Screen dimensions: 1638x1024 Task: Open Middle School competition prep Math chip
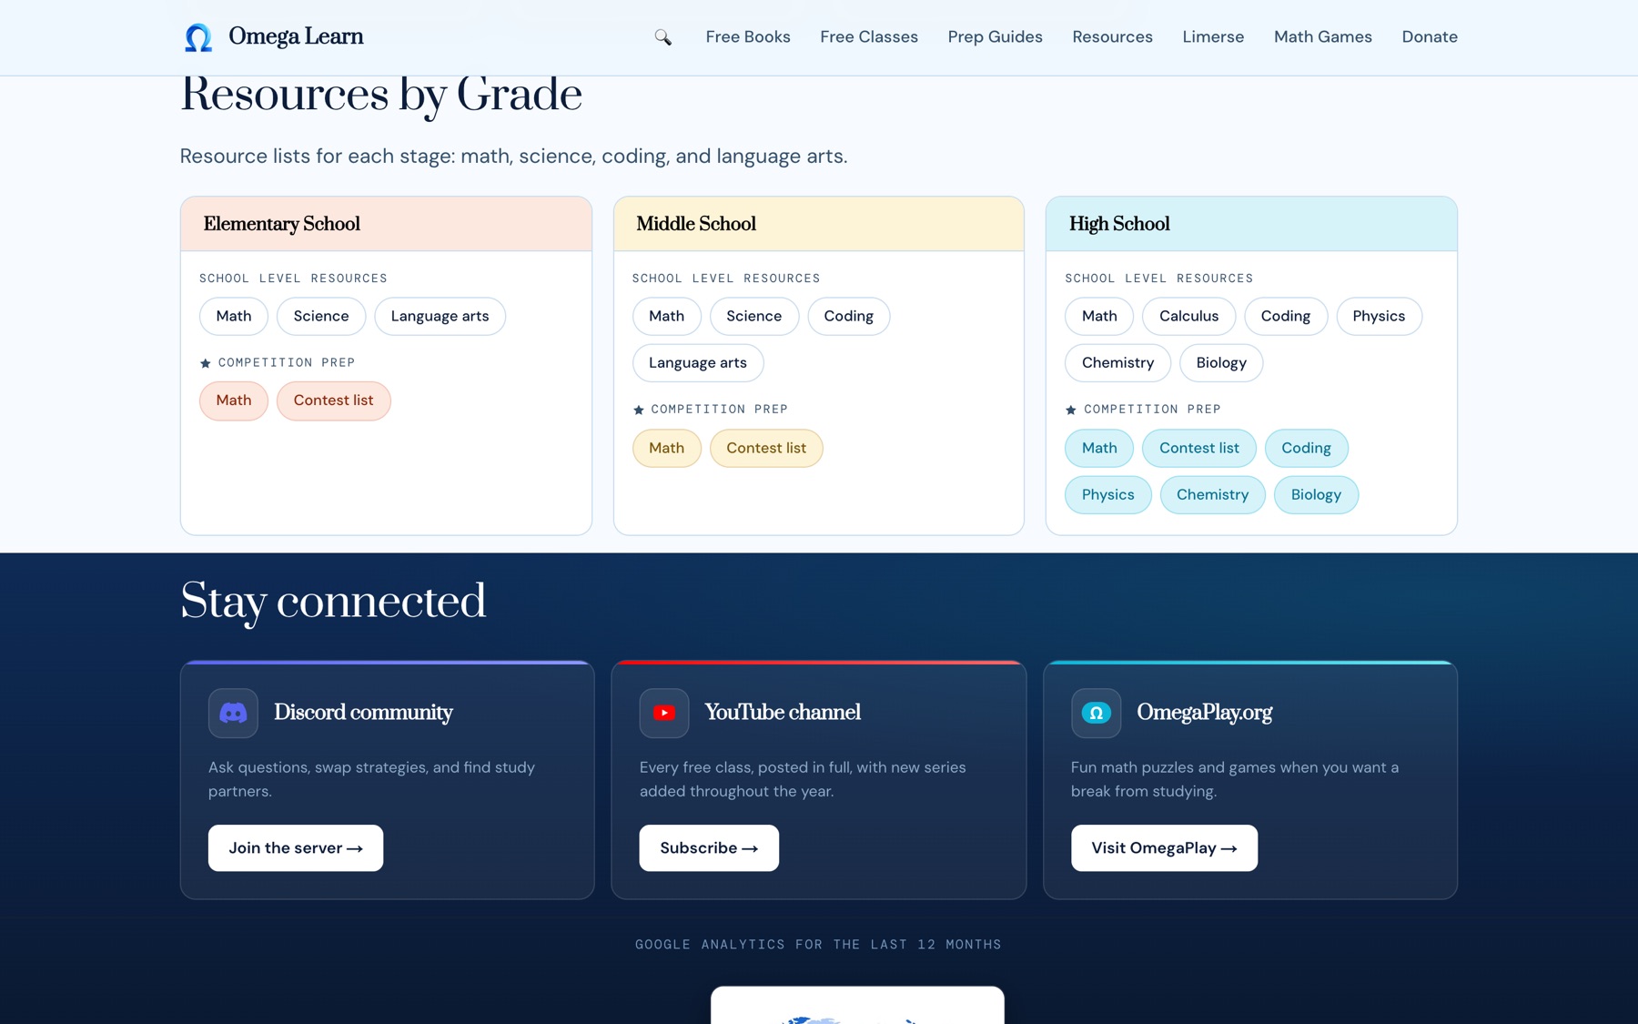click(666, 448)
